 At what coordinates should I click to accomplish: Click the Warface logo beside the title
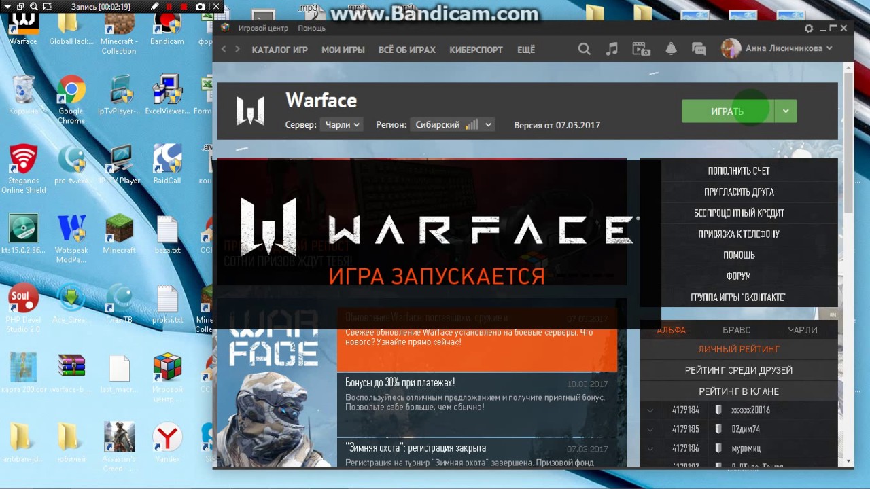[x=250, y=111]
